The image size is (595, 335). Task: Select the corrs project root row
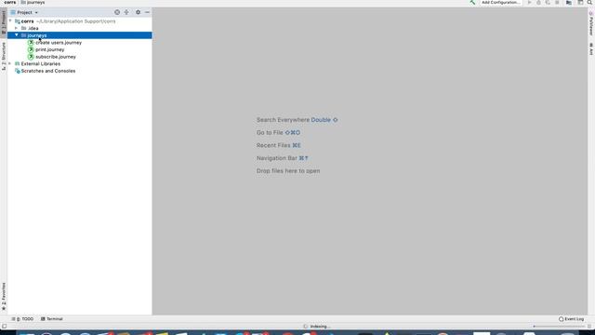(x=80, y=21)
